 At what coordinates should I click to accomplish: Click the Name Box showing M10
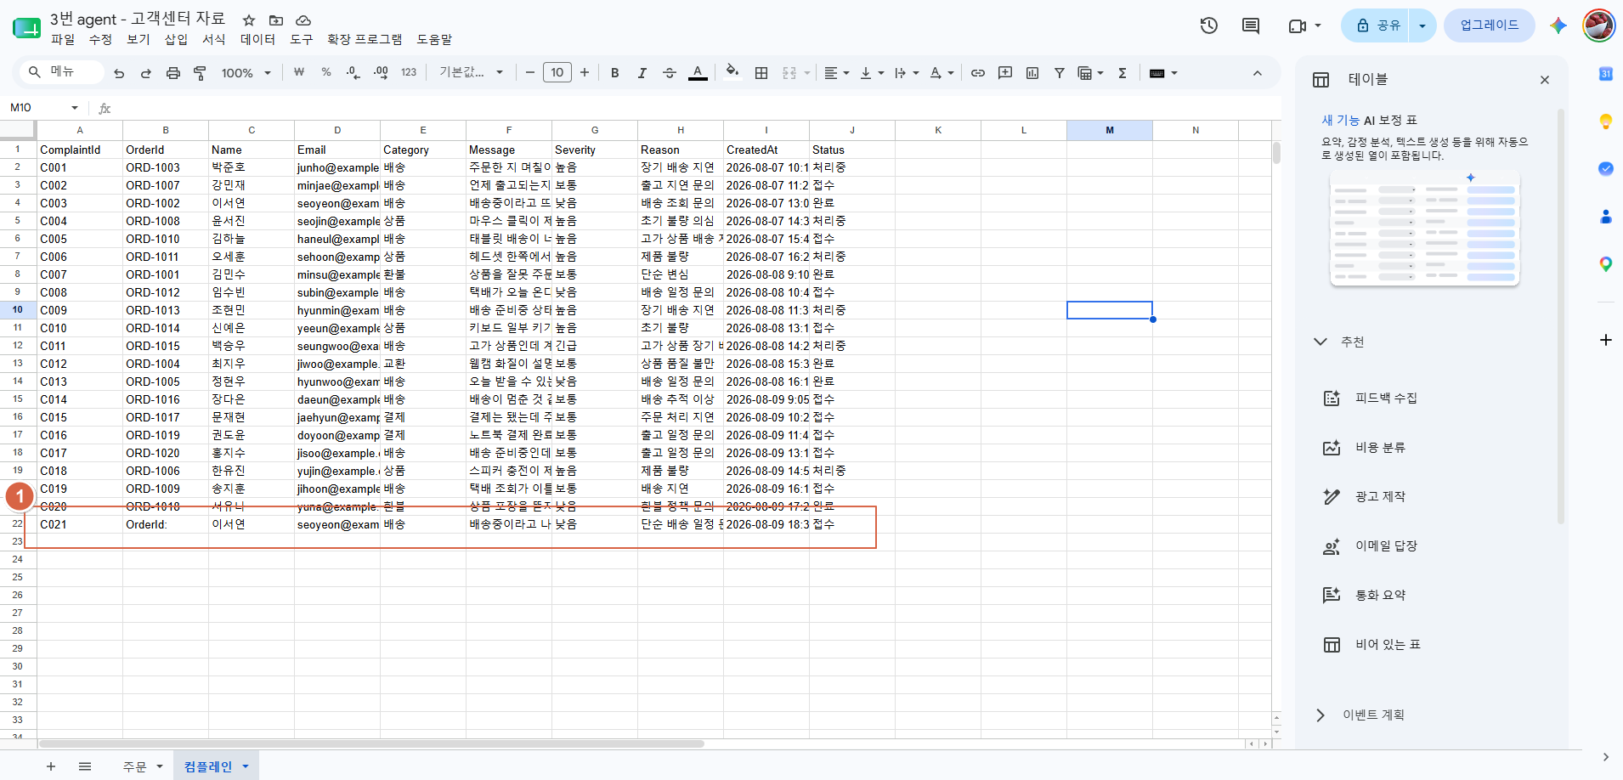pos(42,108)
